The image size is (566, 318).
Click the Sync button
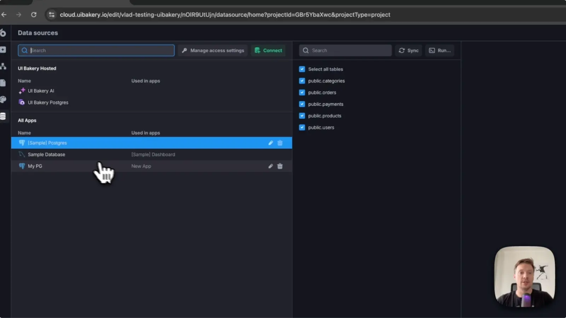click(409, 50)
